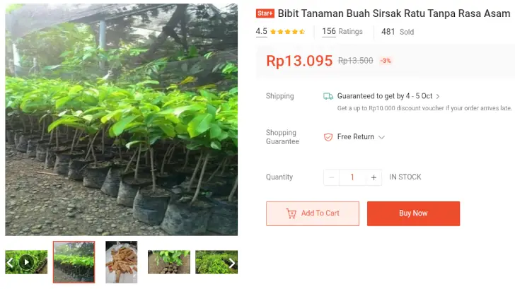The image size is (515, 289).
Task: Click the next thumbnail arrow
Action: pos(231,263)
